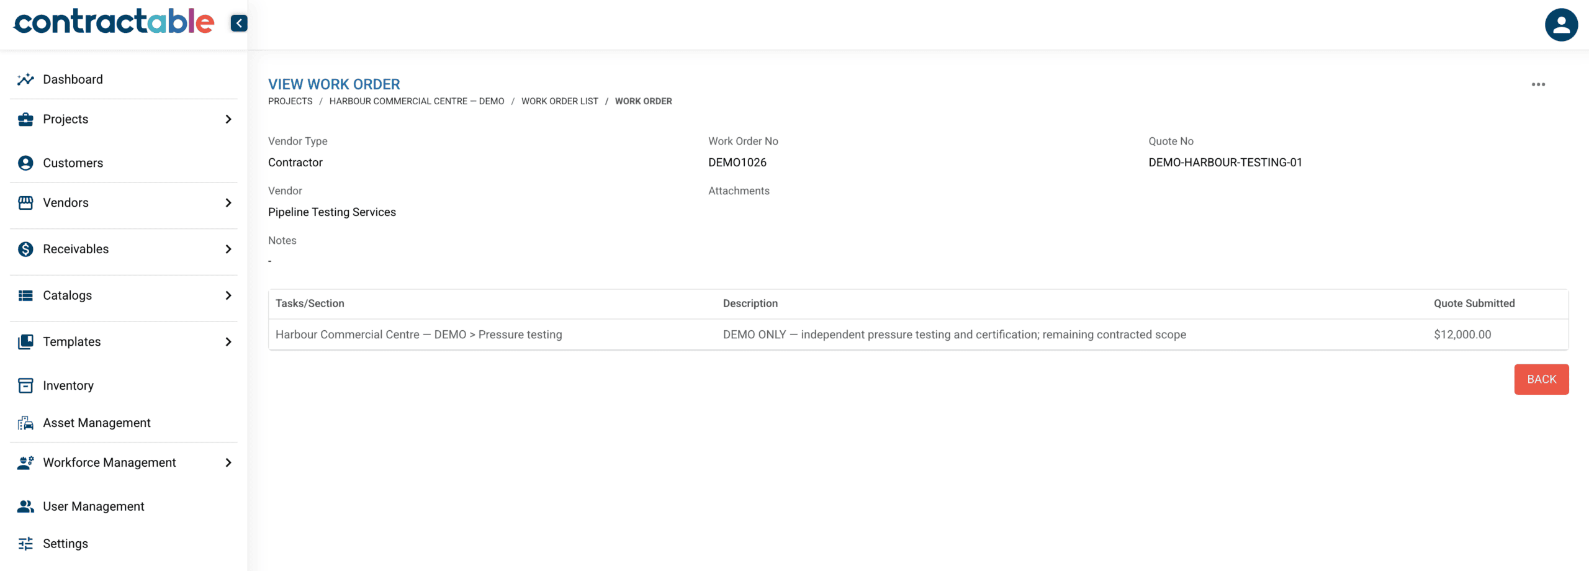Click the Dashboard chart icon
This screenshot has height=571, width=1589.
(25, 79)
